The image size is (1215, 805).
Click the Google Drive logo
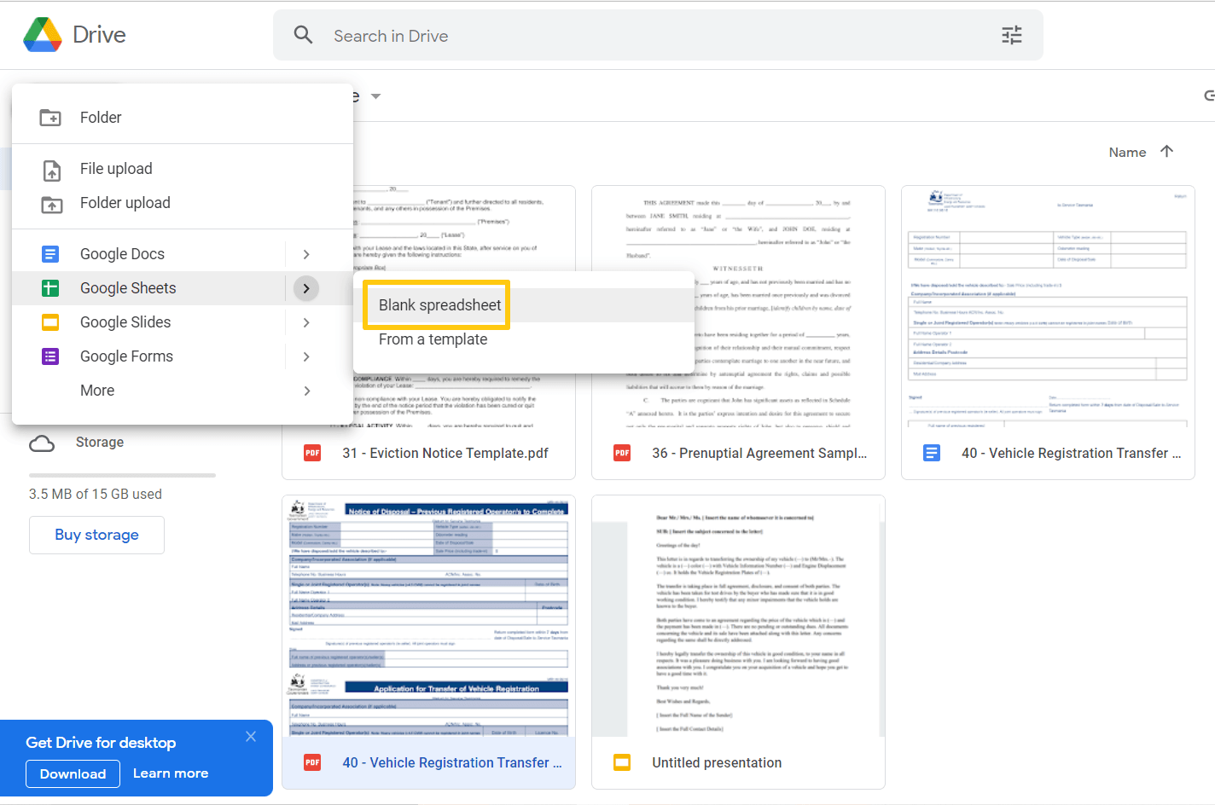click(x=43, y=35)
